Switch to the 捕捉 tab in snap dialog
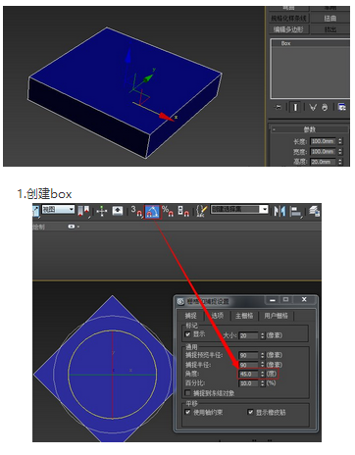The width and height of the screenshot is (355, 455). 191,316
